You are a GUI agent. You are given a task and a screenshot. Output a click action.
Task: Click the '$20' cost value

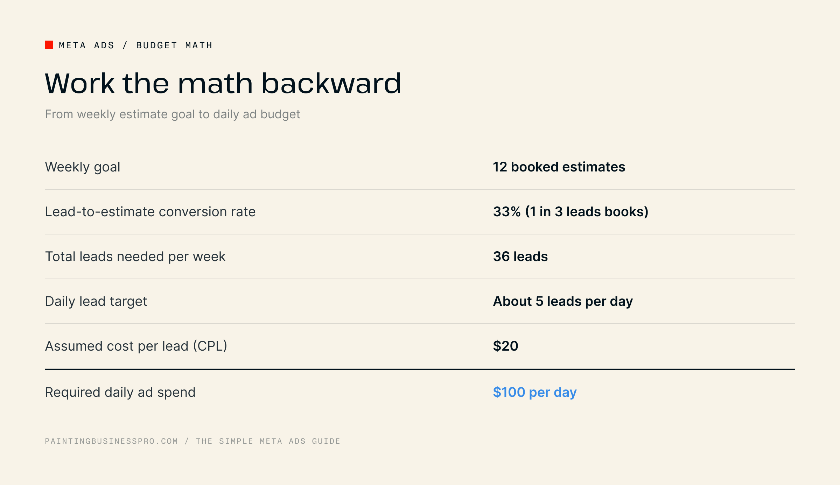point(505,346)
